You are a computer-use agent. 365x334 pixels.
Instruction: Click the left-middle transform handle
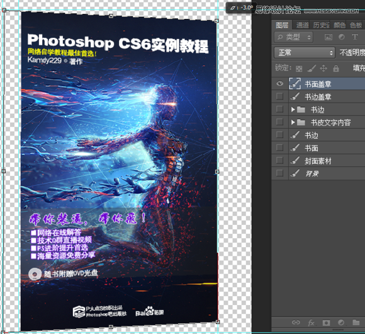point(4,171)
